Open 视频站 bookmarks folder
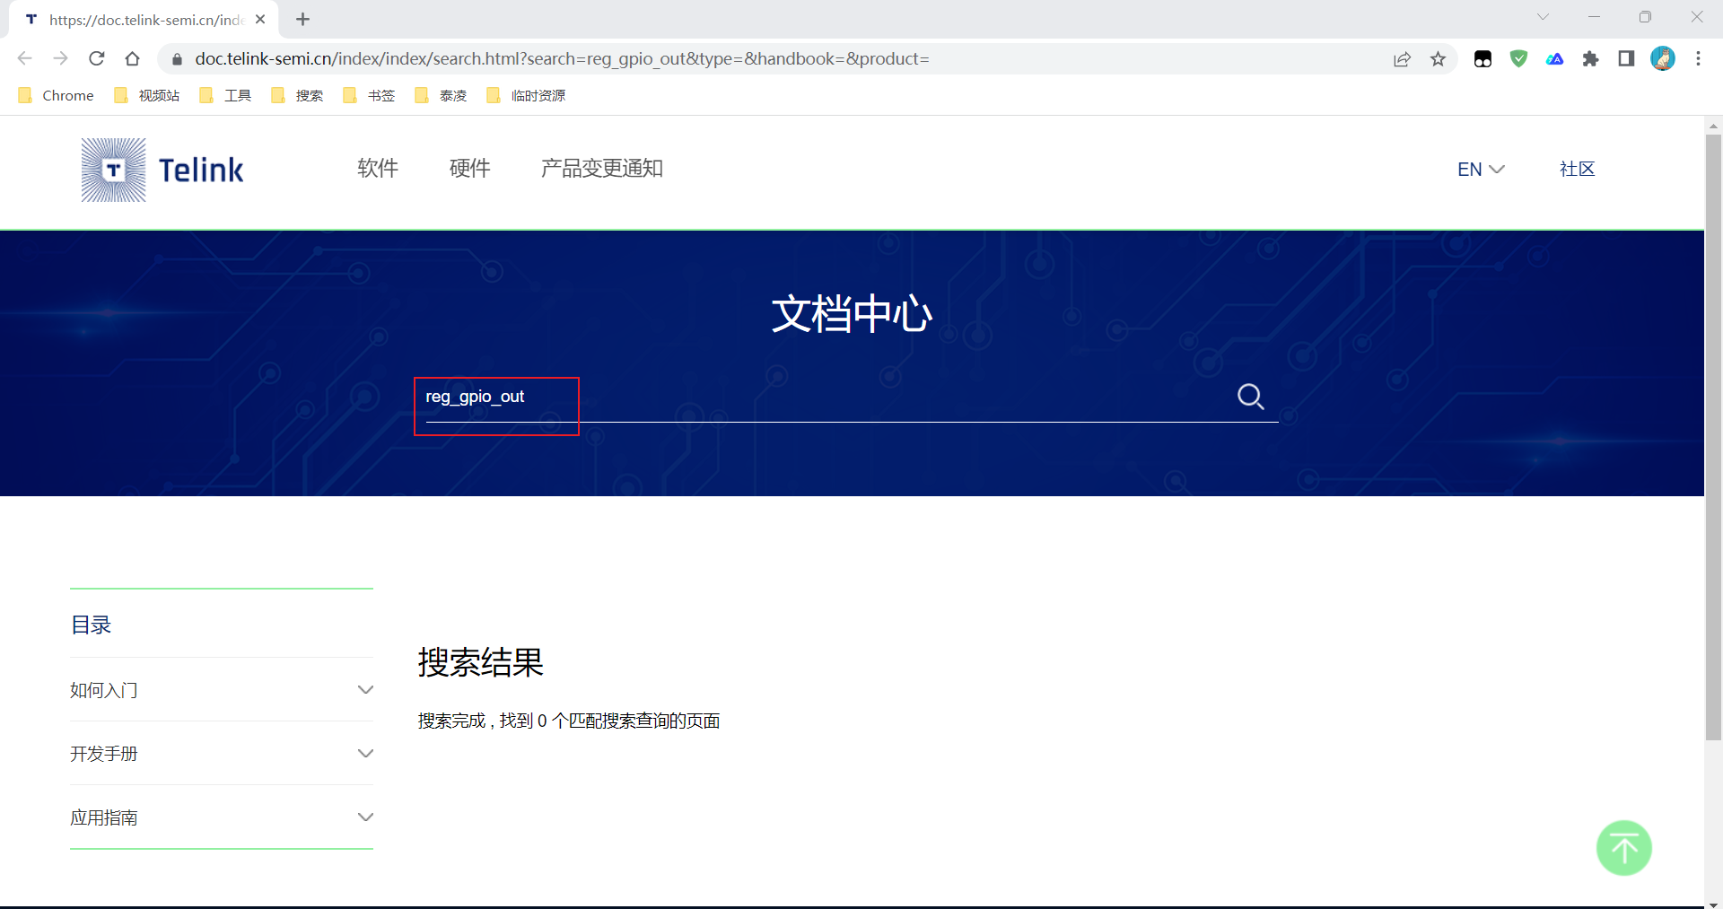 click(147, 95)
